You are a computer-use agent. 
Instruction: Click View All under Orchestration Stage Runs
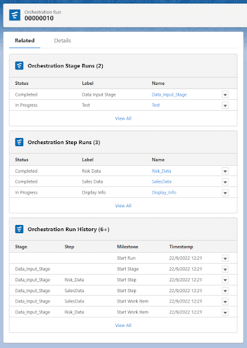(123, 118)
